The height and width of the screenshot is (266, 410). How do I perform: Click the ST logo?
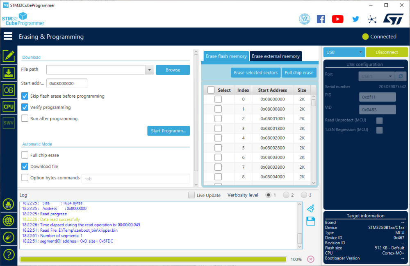[393, 19]
